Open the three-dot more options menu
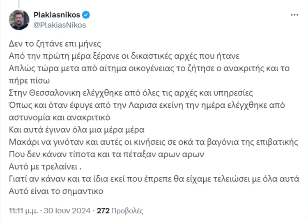This screenshot has height=220, width=308. [294, 15]
